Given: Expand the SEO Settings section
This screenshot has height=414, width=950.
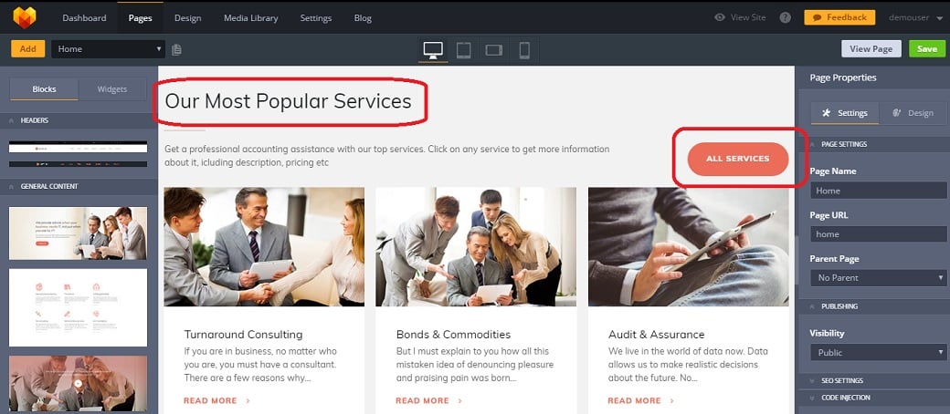Looking at the screenshot, I should pyautogui.click(x=841, y=380).
